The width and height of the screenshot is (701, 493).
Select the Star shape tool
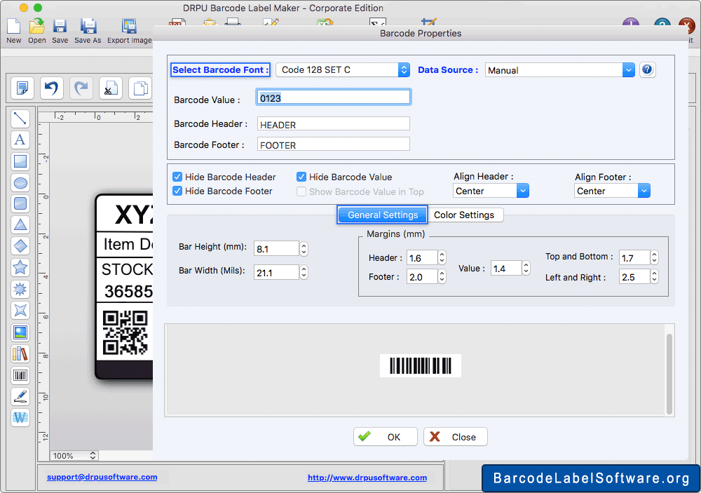(x=20, y=267)
